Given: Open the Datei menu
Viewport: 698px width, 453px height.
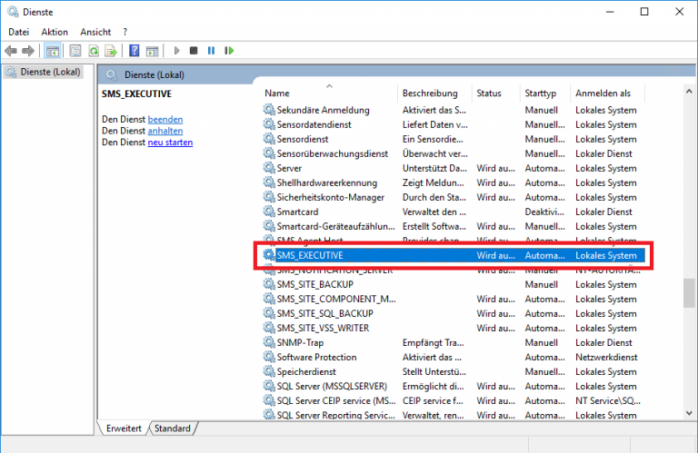Looking at the screenshot, I should [x=19, y=32].
